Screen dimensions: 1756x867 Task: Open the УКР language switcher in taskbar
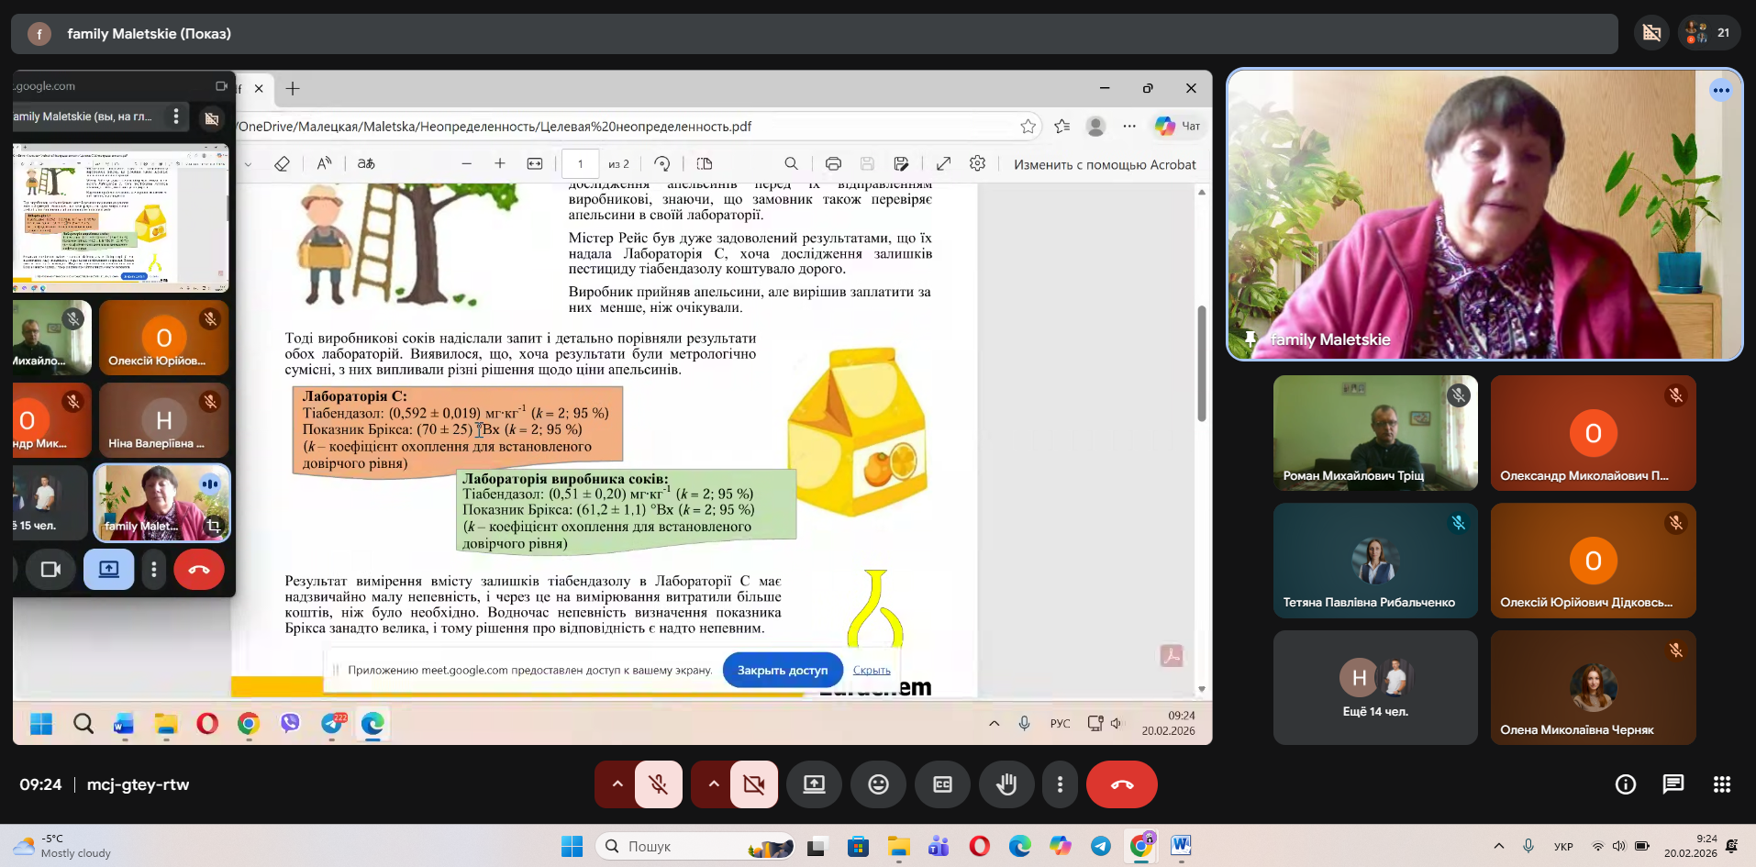pyautogui.click(x=1563, y=846)
